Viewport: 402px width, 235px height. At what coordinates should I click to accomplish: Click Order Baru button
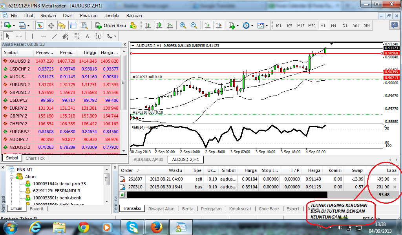pos(111,25)
